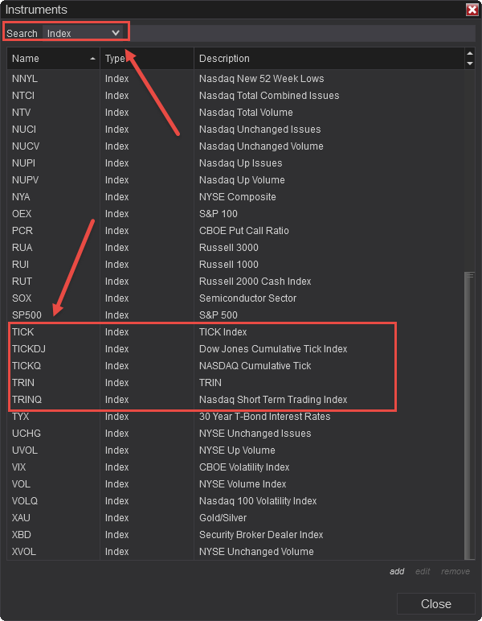Image resolution: width=482 pixels, height=621 pixels.
Task: Select the VIX volatility index row
Action: (201, 467)
